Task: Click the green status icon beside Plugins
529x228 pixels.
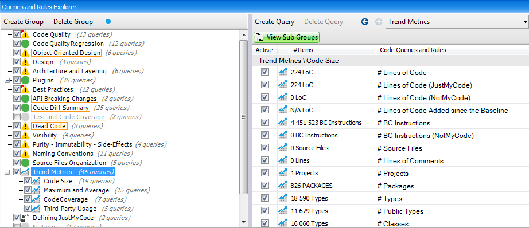Action: pyautogui.click(x=25, y=80)
